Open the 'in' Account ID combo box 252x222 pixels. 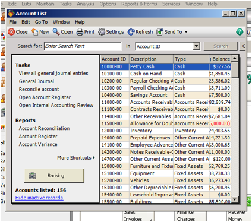(168, 46)
